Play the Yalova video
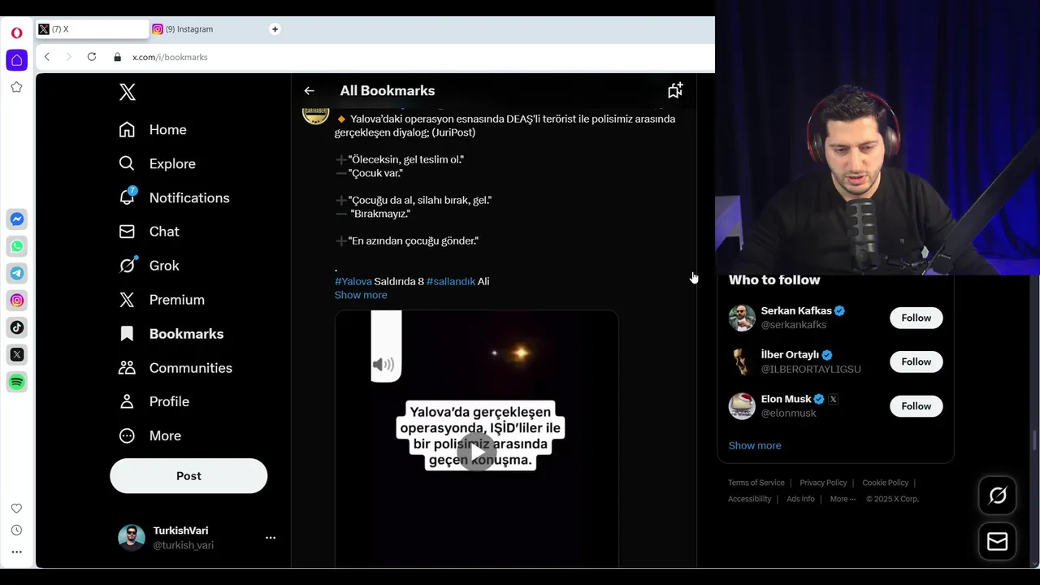Image resolution: width=1040 pixels, height=585 pixels. click(x=476, y=450)
